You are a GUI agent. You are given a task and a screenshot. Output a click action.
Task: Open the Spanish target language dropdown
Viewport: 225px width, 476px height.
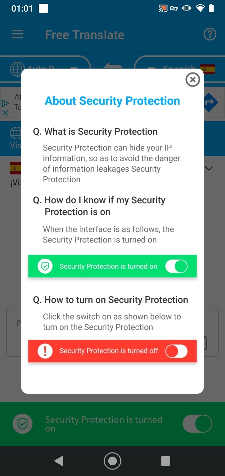tap(180, 69)
